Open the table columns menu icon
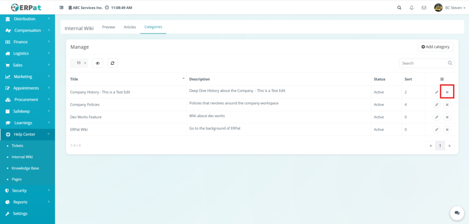This screenshot has height=224, width=469. click(442, 79)
